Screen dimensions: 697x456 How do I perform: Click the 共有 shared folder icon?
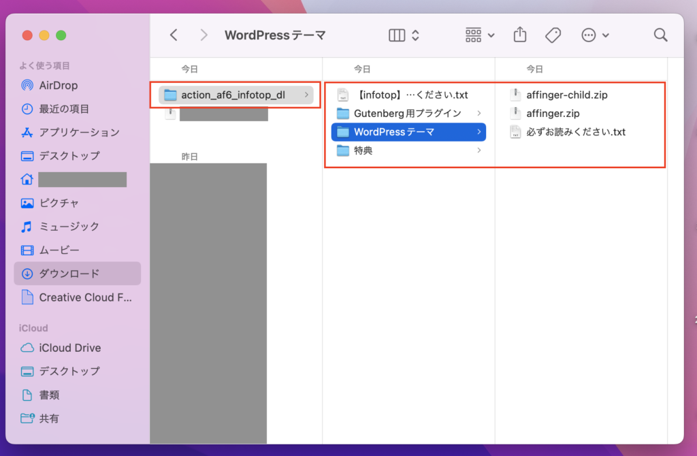point(27,418)
